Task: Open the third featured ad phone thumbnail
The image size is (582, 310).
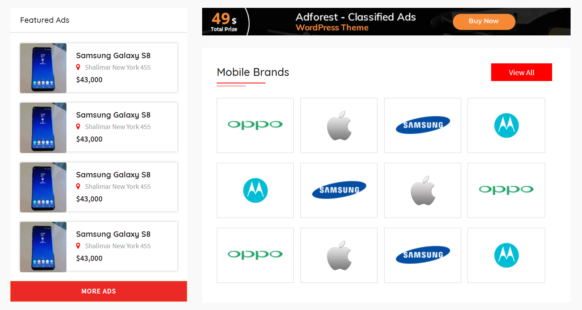Action: tap(43, 187)
